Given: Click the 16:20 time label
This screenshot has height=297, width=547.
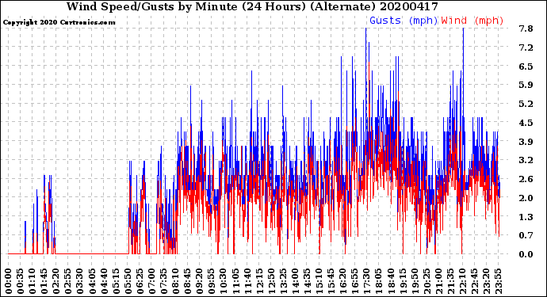Looking at the screenshot, I should pyautogui.click(x=343, y=281).
